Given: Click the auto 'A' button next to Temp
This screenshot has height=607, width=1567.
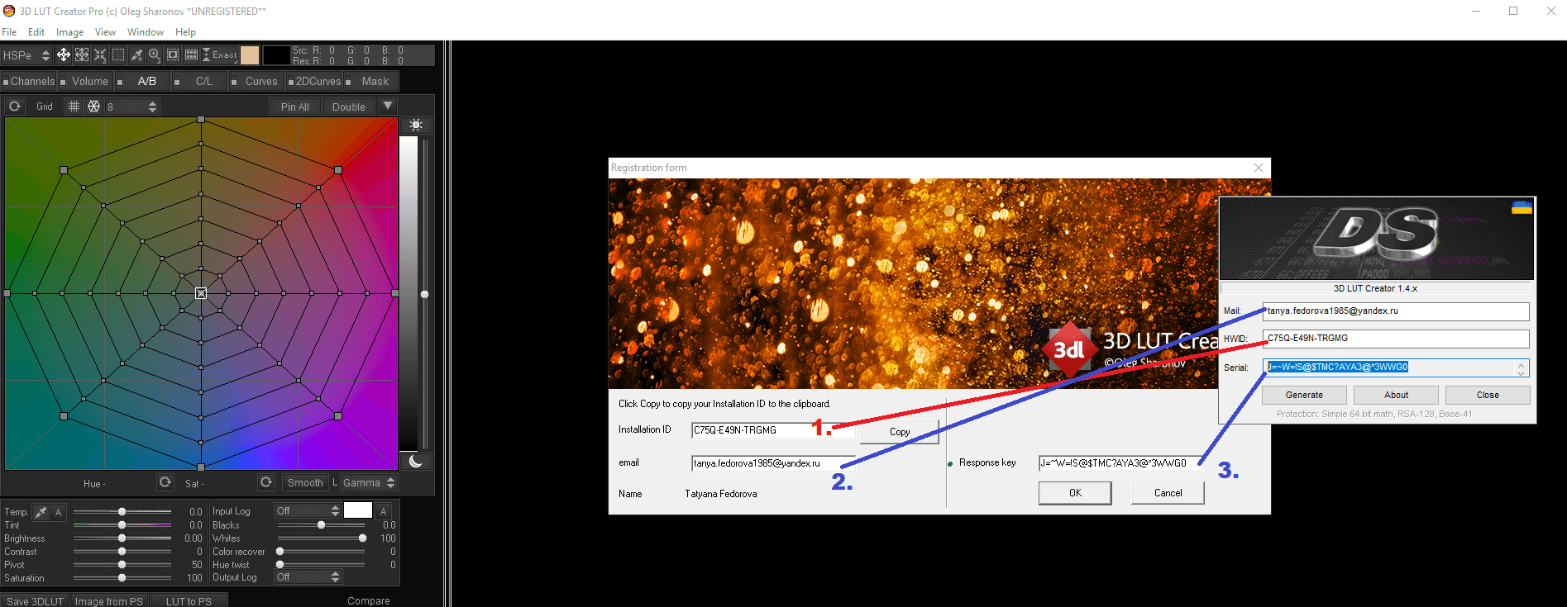Looking at the screenshot, I should pyautogui.click(x=59, y=512).
